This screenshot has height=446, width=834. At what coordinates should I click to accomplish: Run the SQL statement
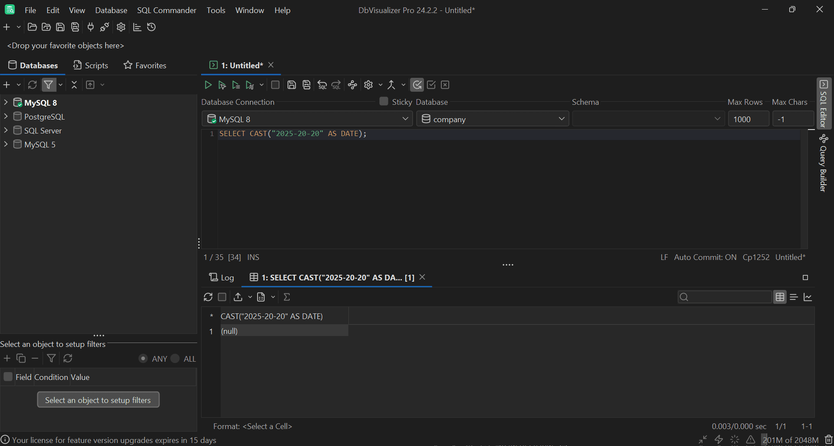click(x=208, y=85)
